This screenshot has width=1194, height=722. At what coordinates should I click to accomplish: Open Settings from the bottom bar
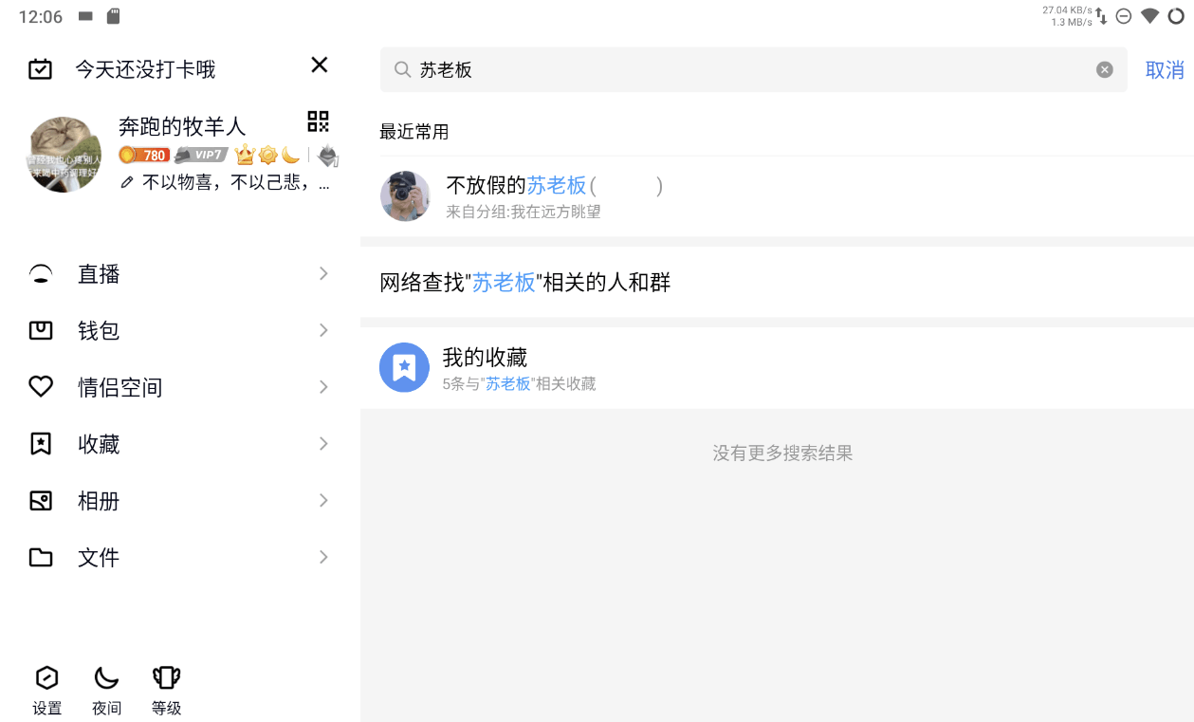[46, 690]
